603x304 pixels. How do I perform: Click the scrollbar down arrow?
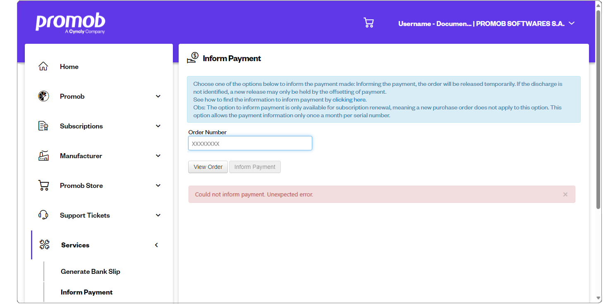(598, 298)
